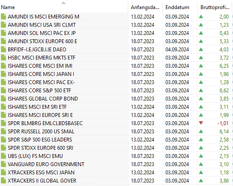
Task: Click the 8,62 profit value
Action: tap(224, 91)
